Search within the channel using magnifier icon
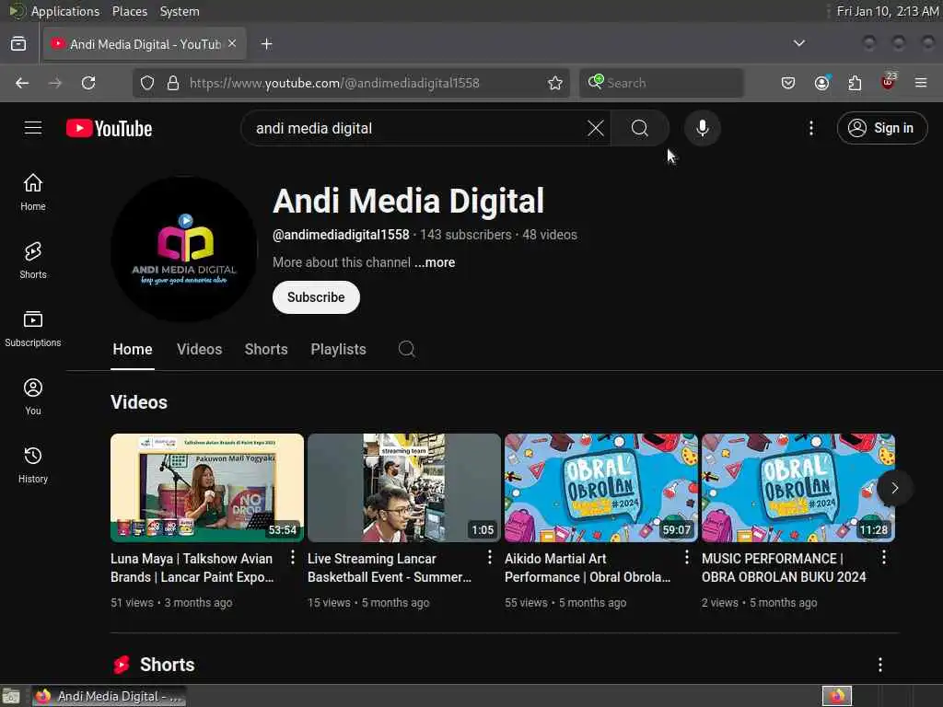 click(406, 349)
